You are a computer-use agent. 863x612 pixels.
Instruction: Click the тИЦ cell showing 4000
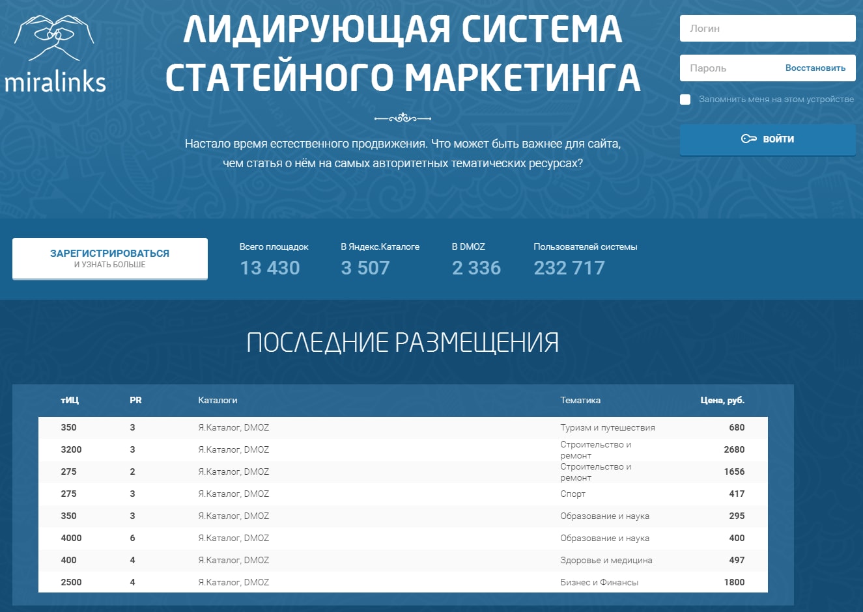71,538
